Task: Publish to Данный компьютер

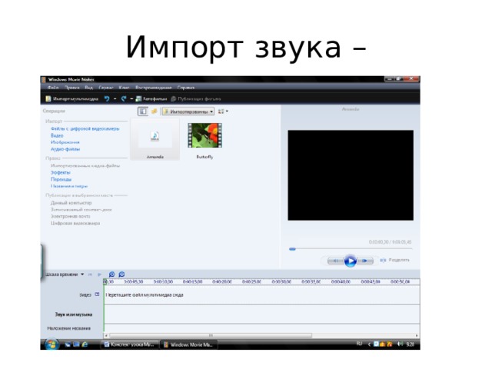Action: click(x=71, y=203)
